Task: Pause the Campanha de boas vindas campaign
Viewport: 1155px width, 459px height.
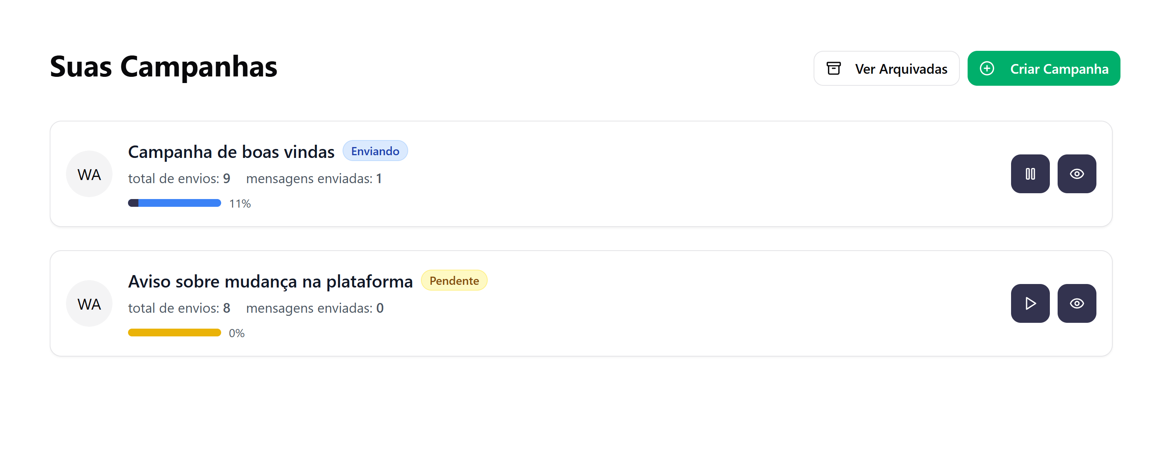Action: pos(1030,174)
